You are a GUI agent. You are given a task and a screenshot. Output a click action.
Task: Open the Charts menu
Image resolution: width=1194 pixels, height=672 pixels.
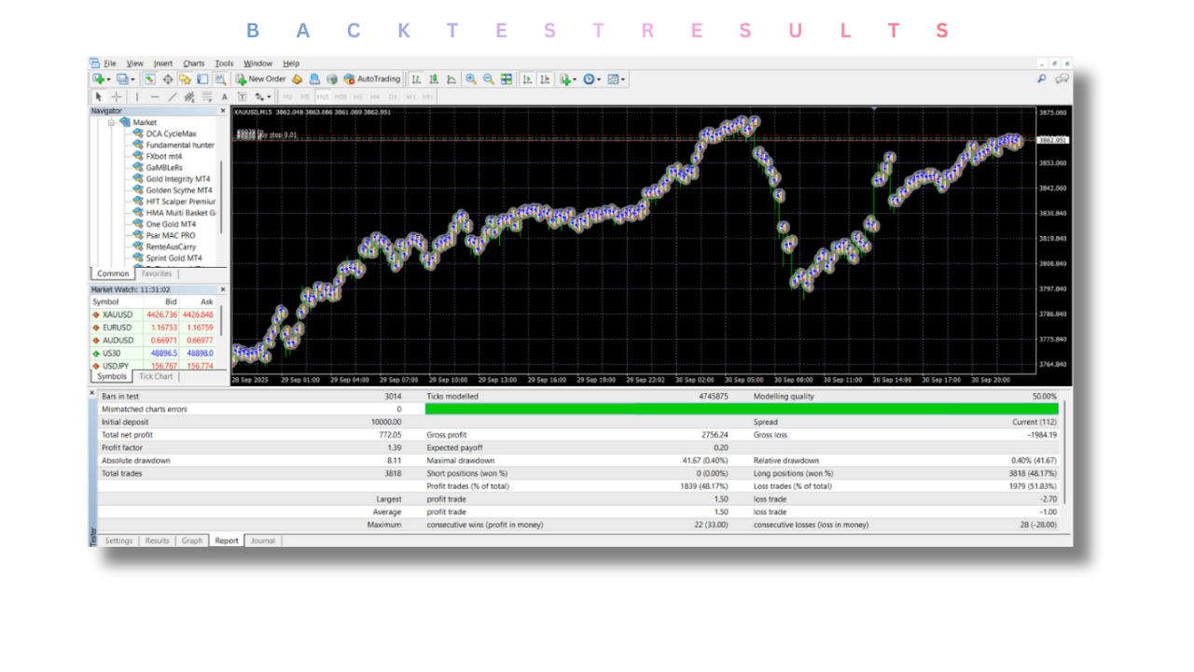(193, 63)
